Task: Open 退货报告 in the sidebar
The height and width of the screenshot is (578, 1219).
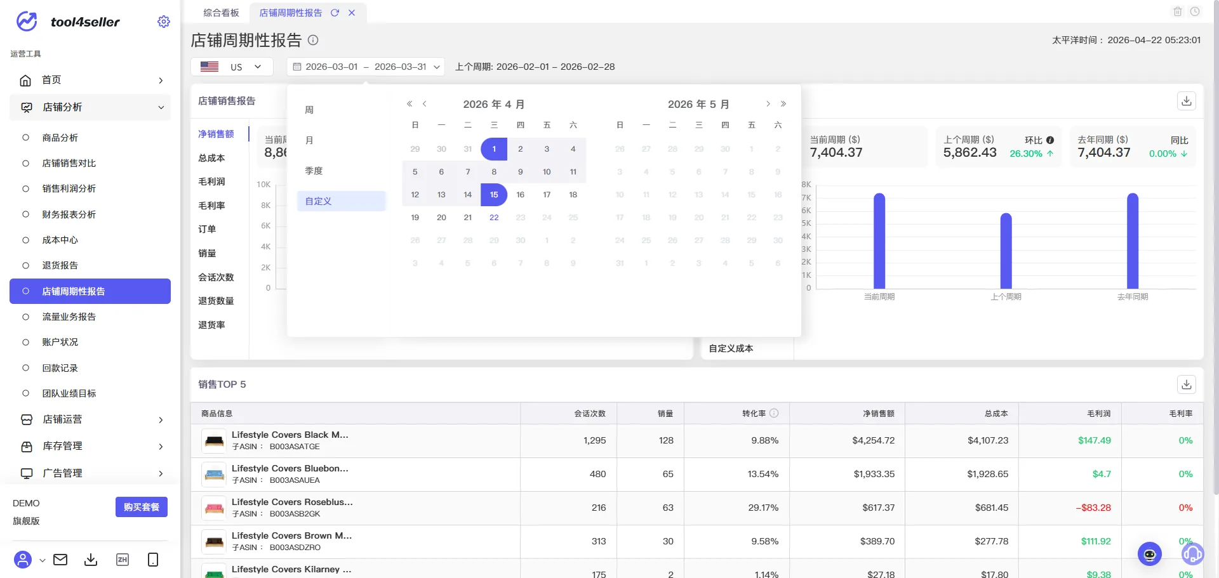Action: click(x=90, y=265)
